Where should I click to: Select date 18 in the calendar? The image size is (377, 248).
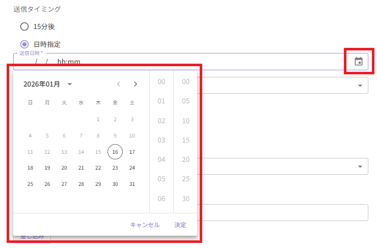30,168
